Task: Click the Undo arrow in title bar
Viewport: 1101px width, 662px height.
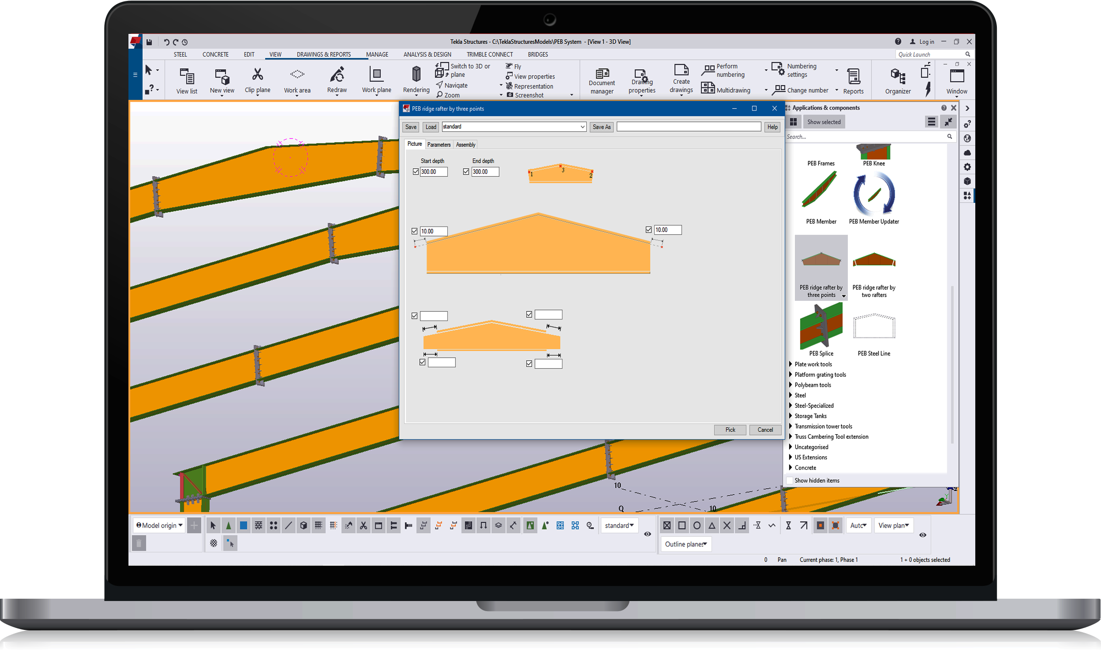Action: point(166,42)
